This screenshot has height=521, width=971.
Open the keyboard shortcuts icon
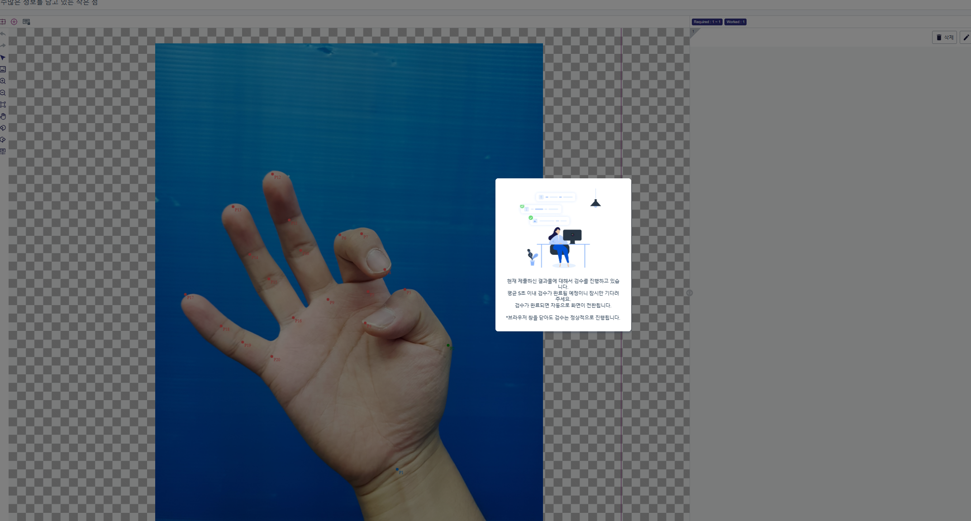pyautogui.click(x=26, y=22)
